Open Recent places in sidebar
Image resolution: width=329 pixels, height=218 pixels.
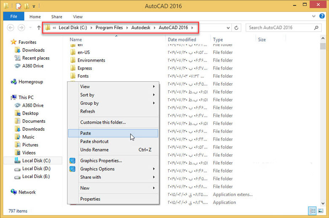32,58
